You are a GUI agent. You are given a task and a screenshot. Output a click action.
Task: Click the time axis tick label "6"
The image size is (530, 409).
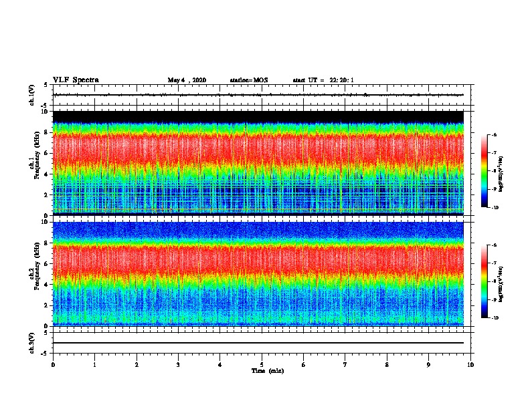[x=304, y=365]
